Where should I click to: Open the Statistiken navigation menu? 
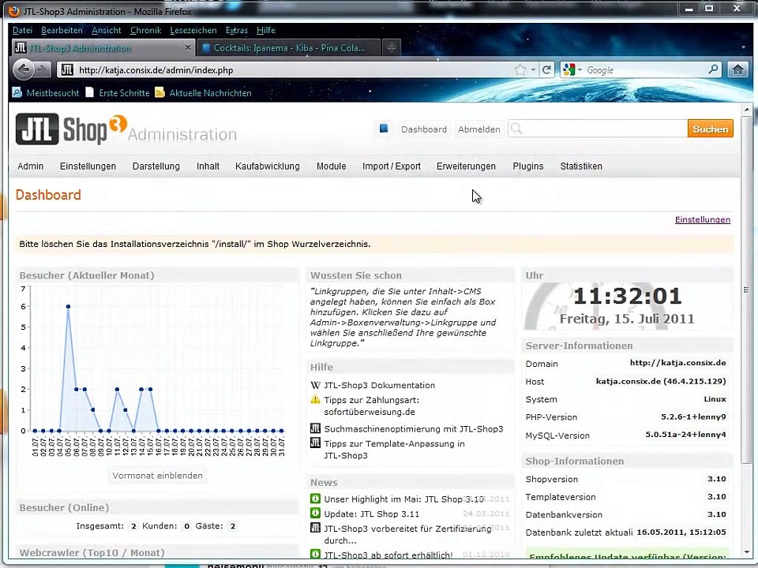(x=581, y=166)
